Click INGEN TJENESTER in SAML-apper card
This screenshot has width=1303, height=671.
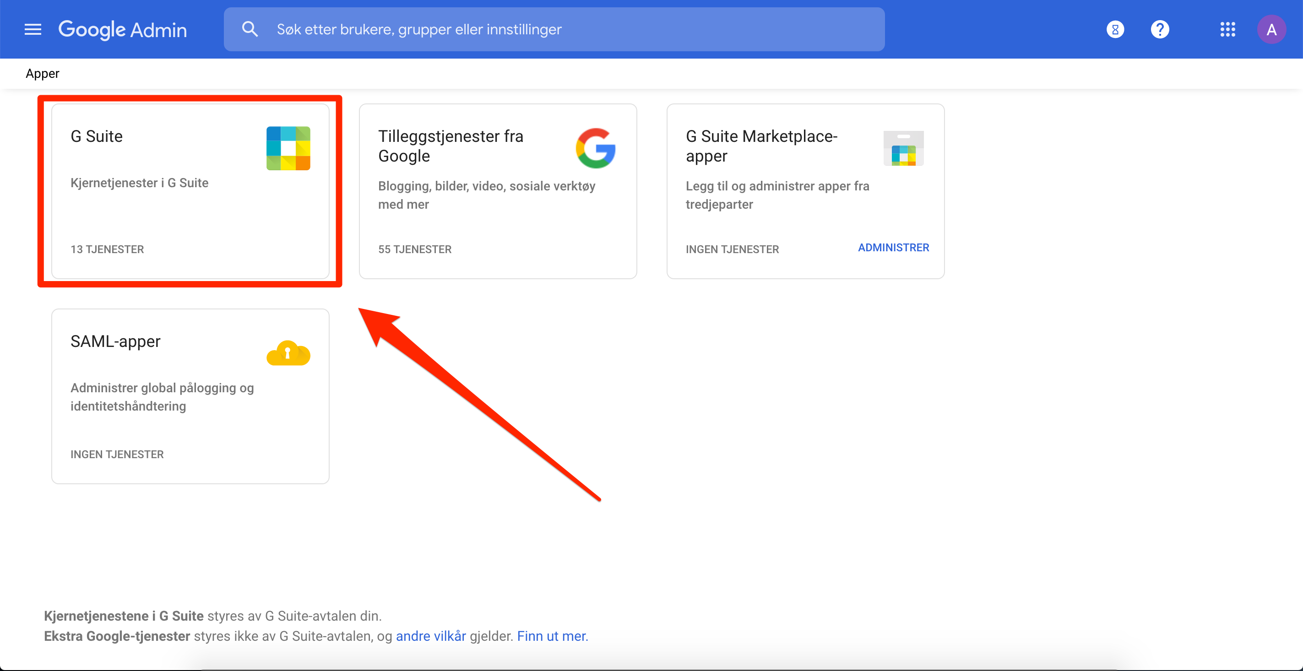[x=117, y=454]
